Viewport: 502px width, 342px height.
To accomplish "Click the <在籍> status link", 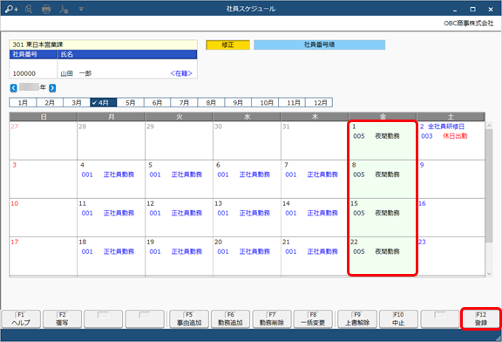I will point(181,73).
